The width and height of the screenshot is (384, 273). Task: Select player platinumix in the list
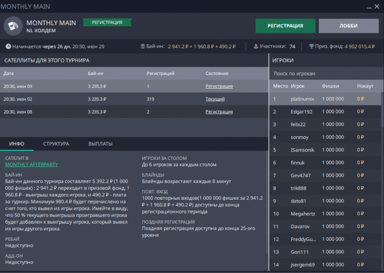click(x=302, y=99)
